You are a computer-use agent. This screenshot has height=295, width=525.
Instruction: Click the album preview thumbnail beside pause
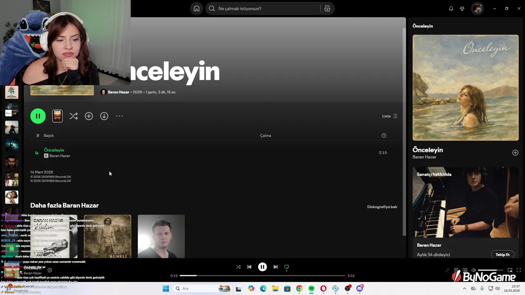pos(57,116)
